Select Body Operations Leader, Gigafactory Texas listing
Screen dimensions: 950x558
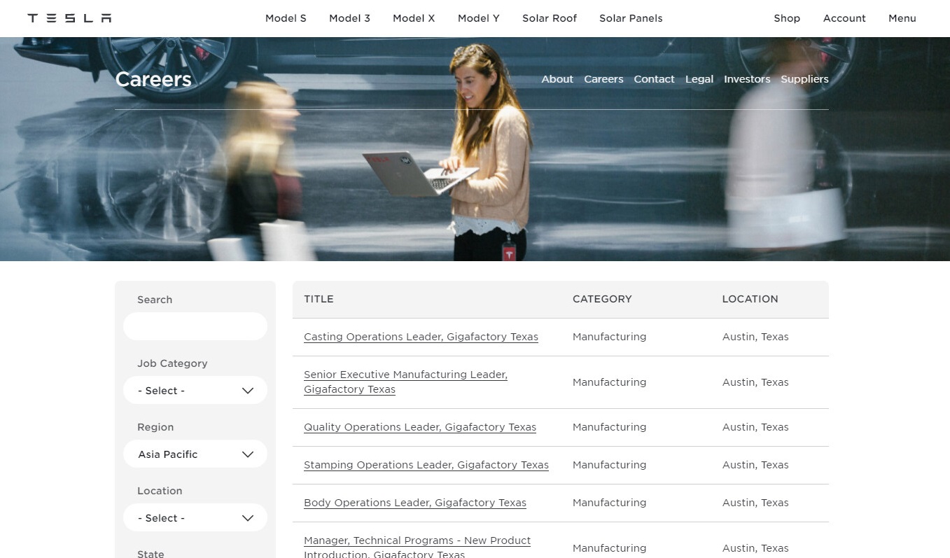[415, 503]
